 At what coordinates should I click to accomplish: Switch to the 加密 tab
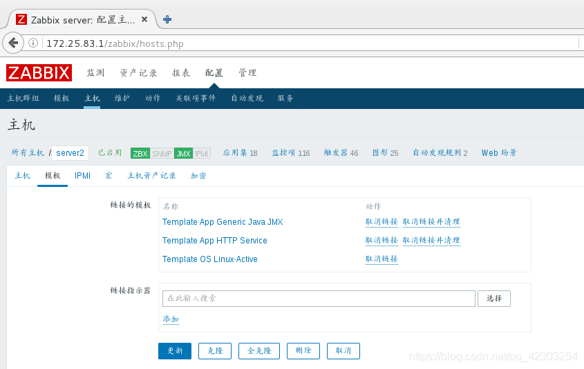coord(198,175)
